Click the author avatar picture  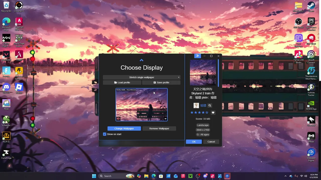(196, 105)
